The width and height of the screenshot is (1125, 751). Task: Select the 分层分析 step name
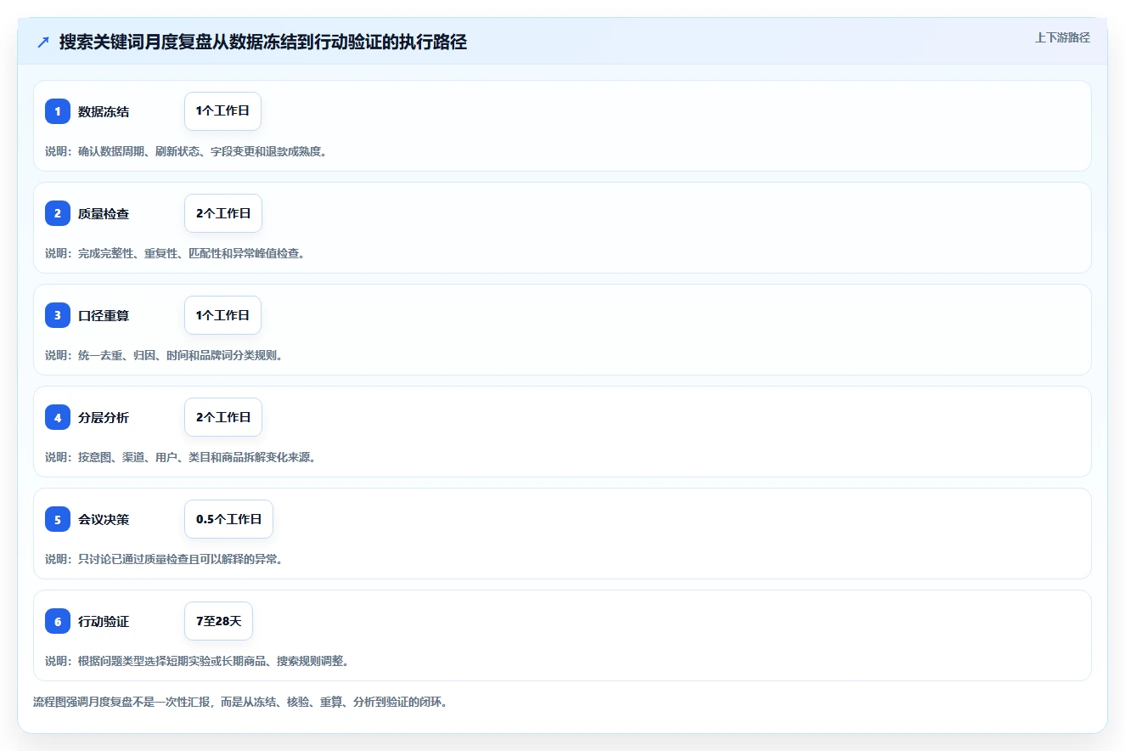[x=104, y=417]
